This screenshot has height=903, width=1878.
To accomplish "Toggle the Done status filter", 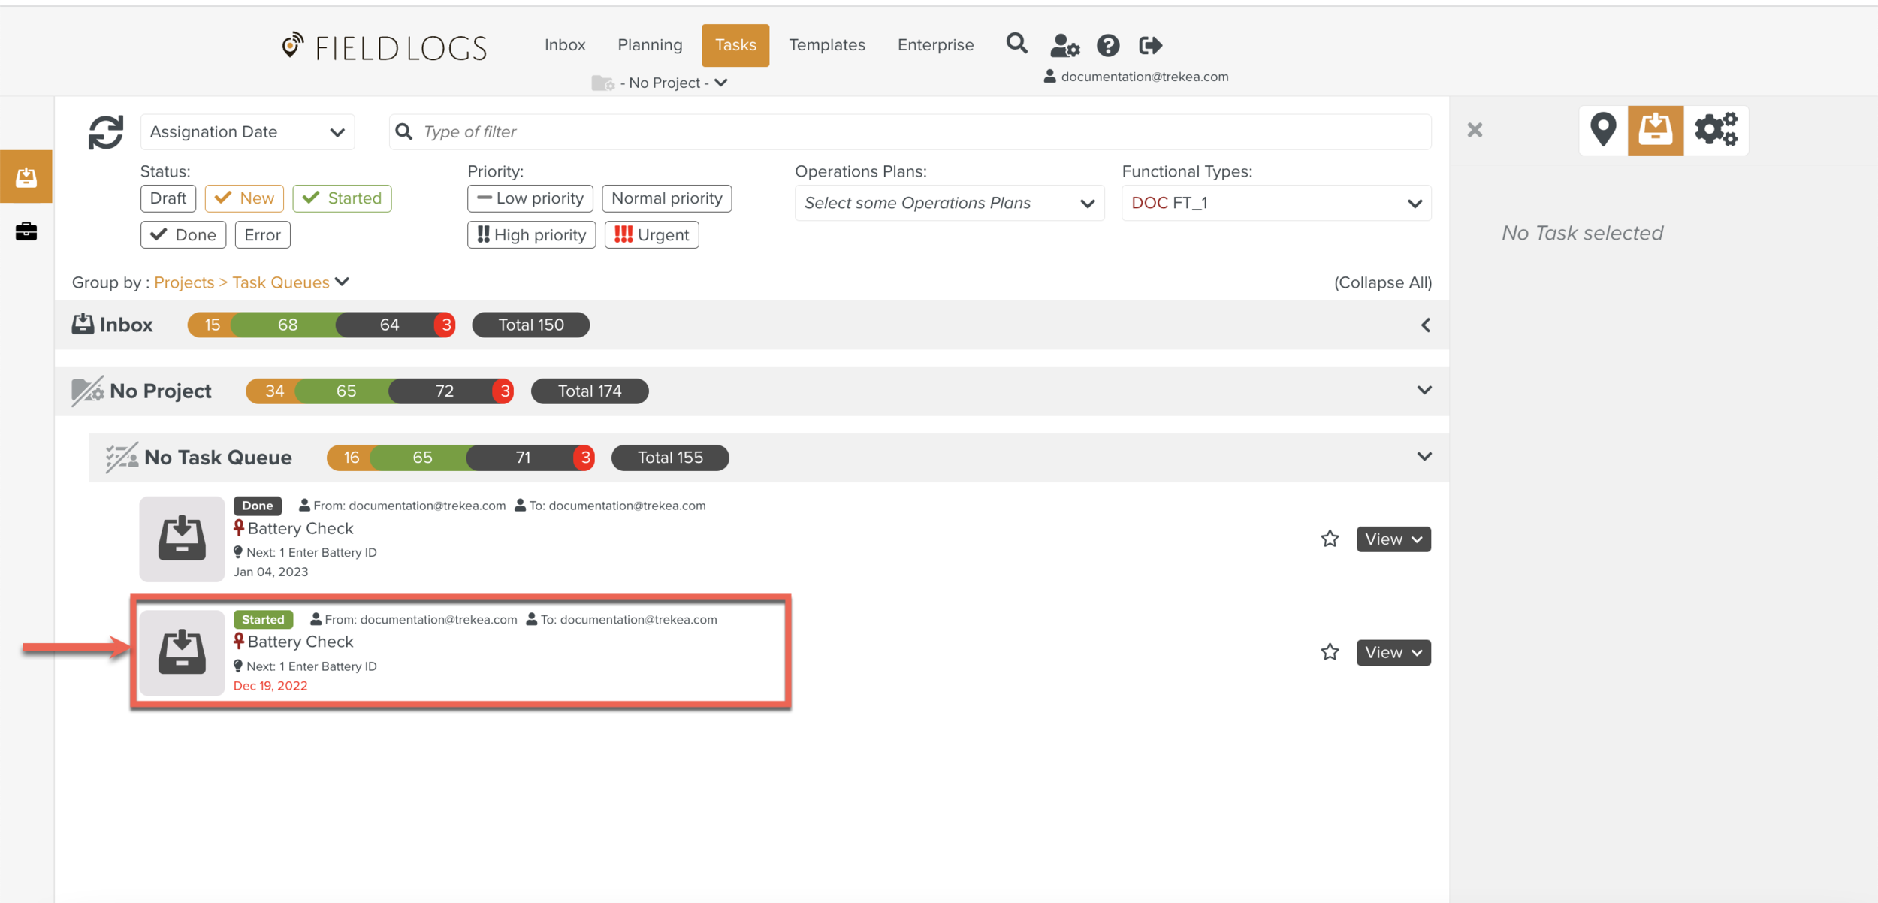I will (183, 235).
